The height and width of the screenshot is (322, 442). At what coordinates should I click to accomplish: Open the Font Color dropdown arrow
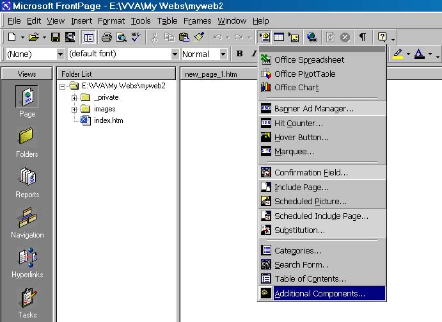[430, 54]
